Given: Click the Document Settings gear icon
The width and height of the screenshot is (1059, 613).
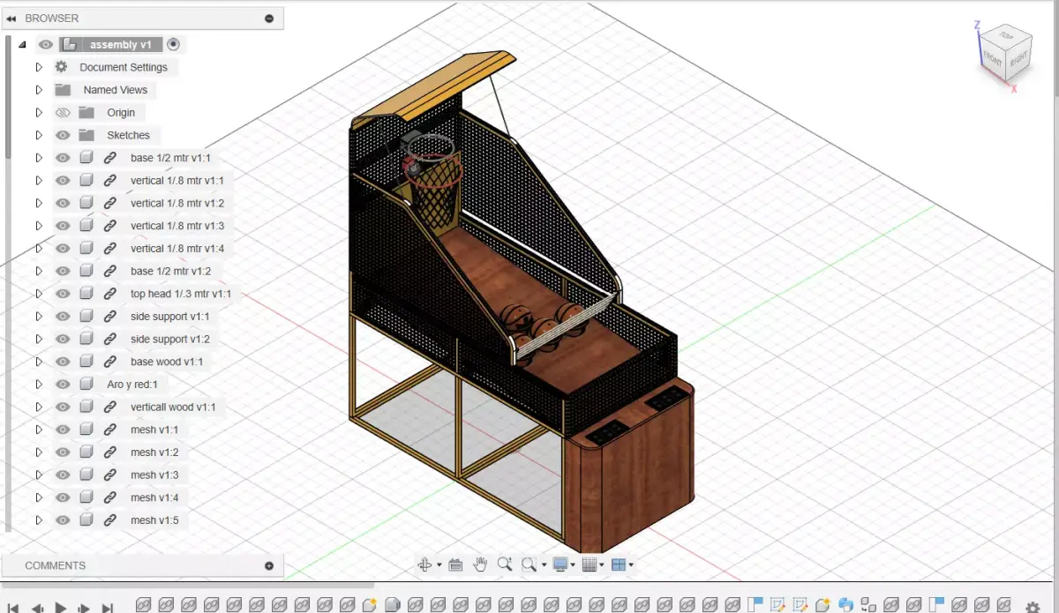Looking at the screenshot, I should coord(60,67).
